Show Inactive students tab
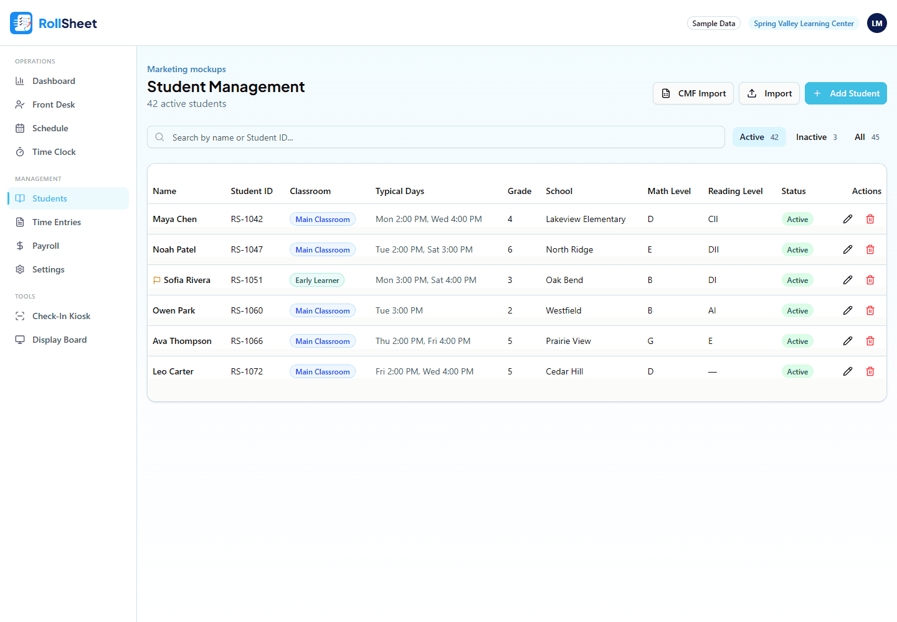Screen dimensions: 897x622 click(816, 137)
